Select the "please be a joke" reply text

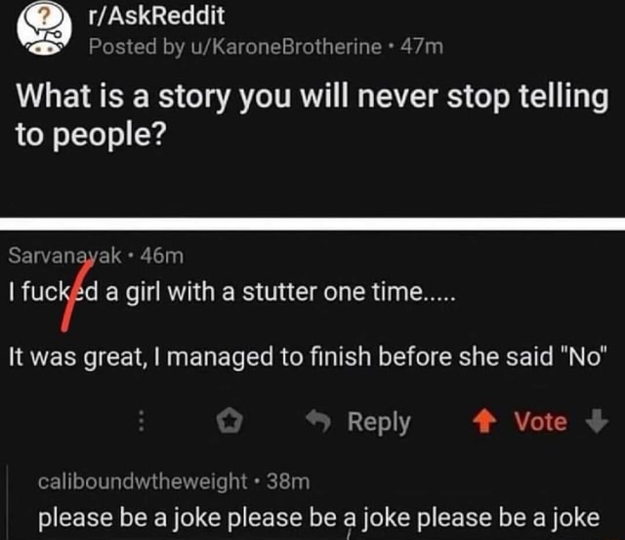click(318, 519)
